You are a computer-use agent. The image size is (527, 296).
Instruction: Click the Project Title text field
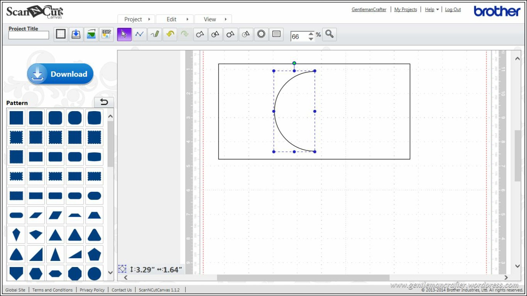(x=29, y=36)
